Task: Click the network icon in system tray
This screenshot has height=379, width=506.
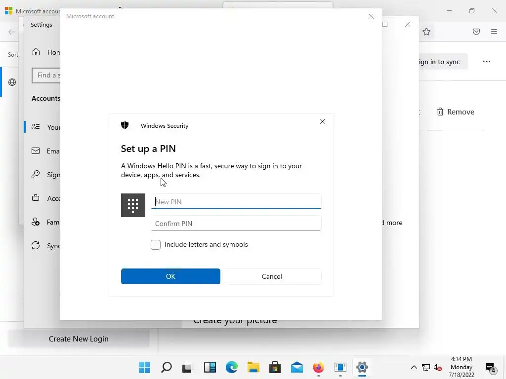Action: [425, 367]
